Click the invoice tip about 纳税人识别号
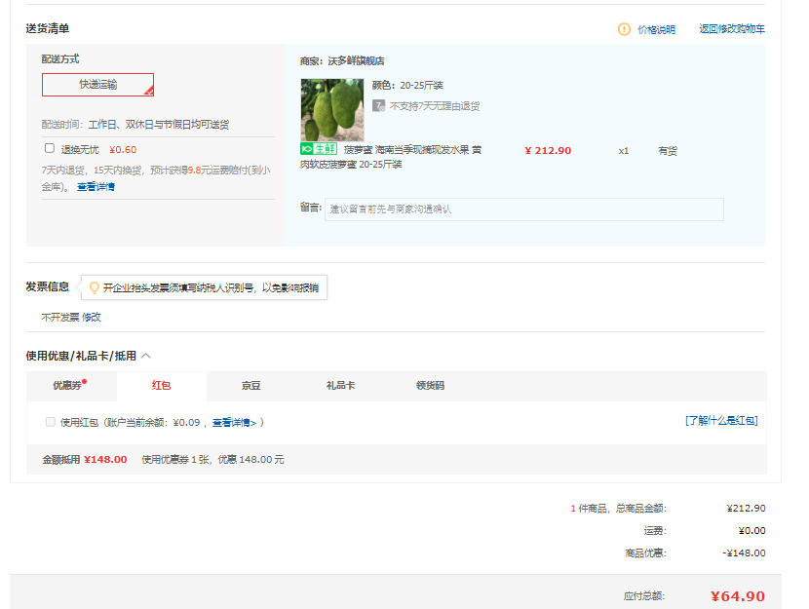Image resolution: width=809 pixels, height=609 pixels. (x=211, y=287)
